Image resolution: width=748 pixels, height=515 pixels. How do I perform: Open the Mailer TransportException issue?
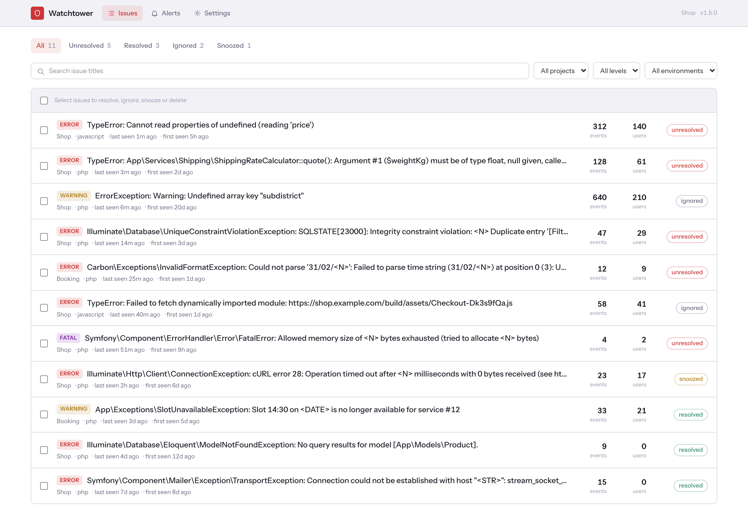(327, 480)
